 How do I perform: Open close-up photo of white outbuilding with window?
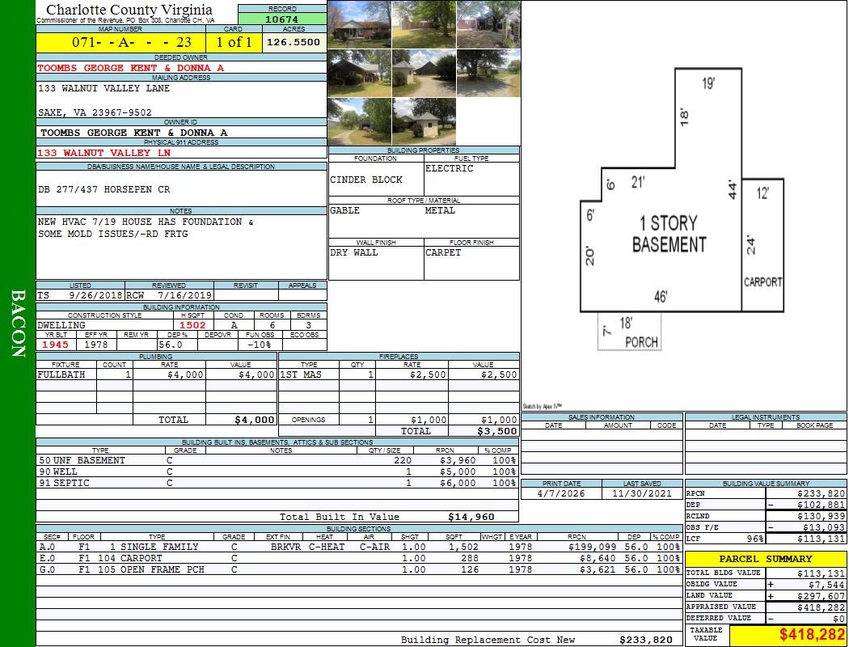424,122
